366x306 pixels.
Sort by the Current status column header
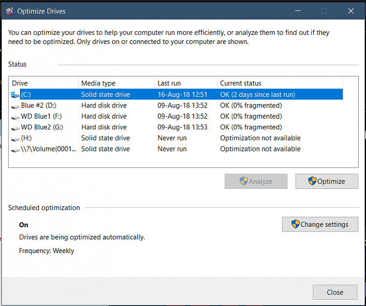280,83
